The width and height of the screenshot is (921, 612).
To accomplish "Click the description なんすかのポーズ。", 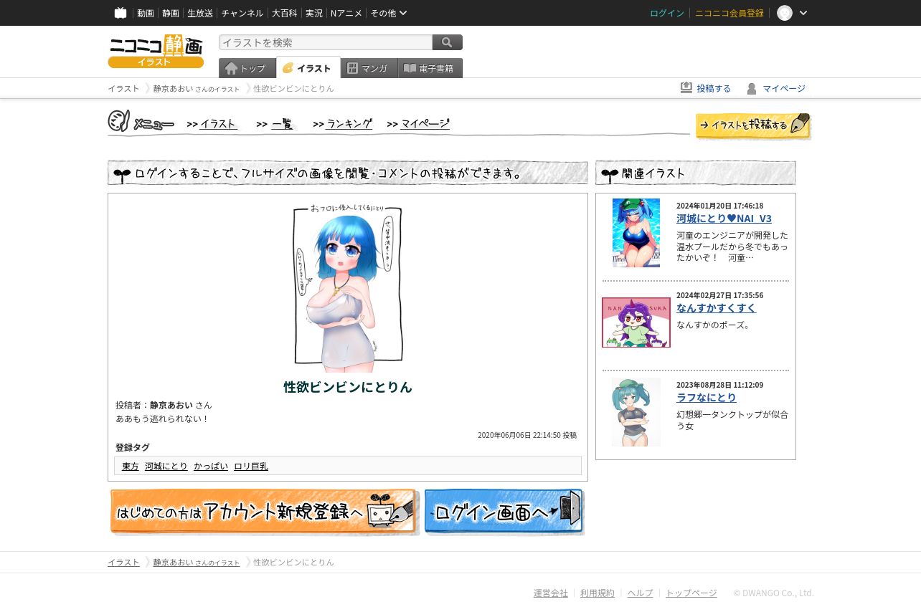I will [x=714, y=325].
